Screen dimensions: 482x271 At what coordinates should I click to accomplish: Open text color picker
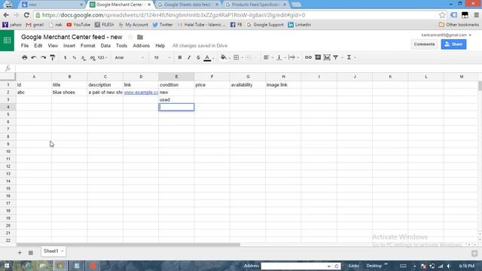(x=208, y=57)
